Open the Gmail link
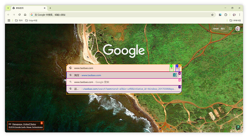248x137 pixels. click(216, 29)
